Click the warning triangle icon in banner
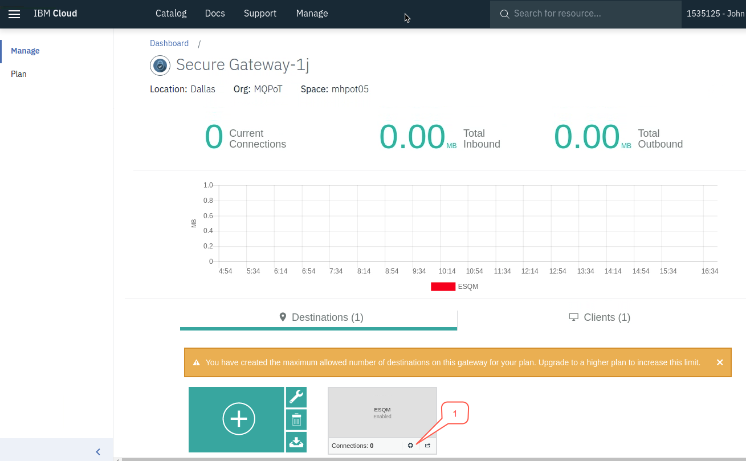The width and height of the screenshot is (746, 461). click(197, 362)
